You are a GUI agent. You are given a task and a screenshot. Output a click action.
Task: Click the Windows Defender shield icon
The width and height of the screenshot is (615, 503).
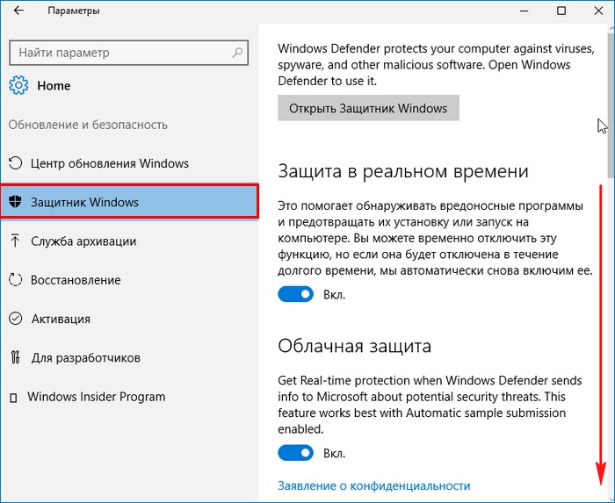(x=15, y=202)
